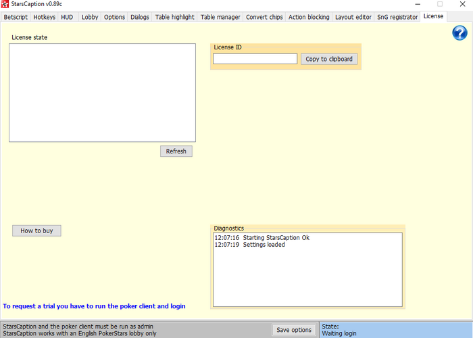Open the blue question mark help icon
Image resolution: width=473 pixels, height=338 pixels.
pyautogui.click(x=459, y=33)
